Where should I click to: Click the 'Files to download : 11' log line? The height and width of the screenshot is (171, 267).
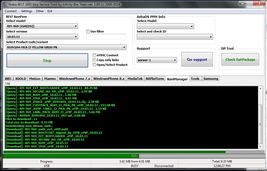[x=21, y=119]
